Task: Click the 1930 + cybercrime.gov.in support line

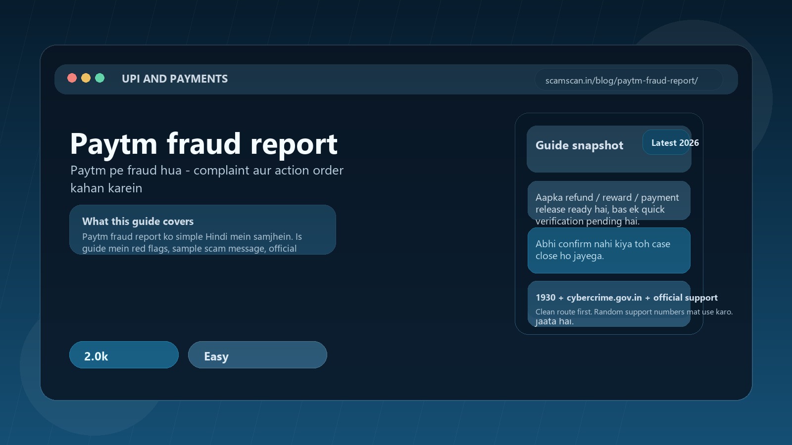Action: point(626,298)
